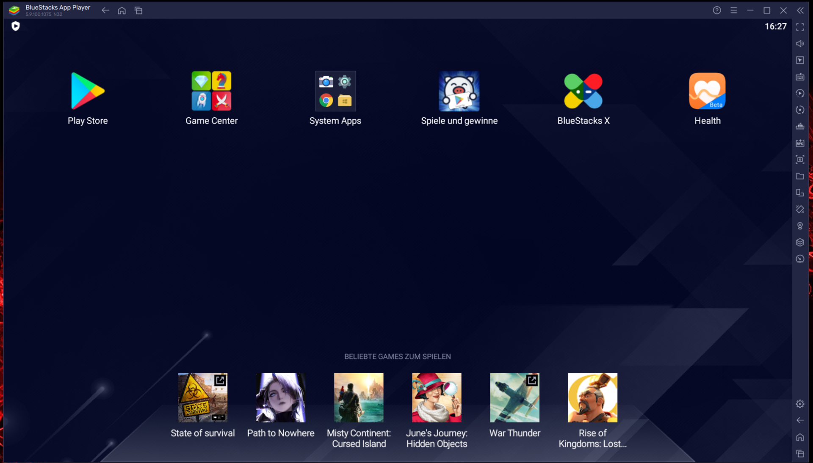Collapse the sidebar with double chevron
The height and width of the screenshot is (463, 813).
coord(800,10)
